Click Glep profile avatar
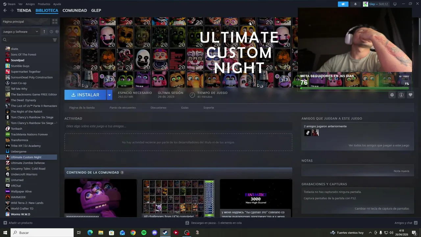The height and width of the screenshot is (237, 421). click(x=365, y=4)
